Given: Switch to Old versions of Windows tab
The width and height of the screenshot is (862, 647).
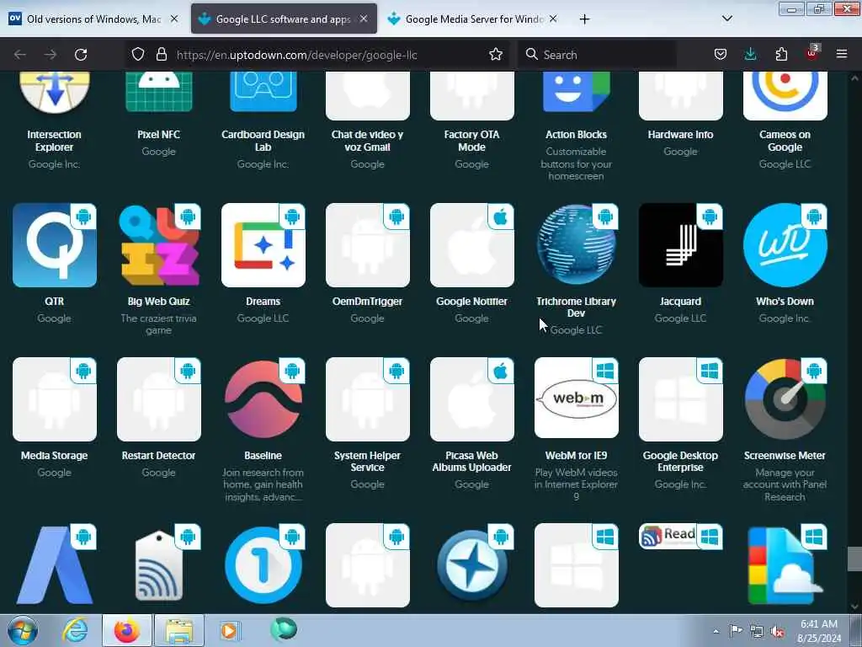Looking at the screenshot, I should [x=93, y=19].
